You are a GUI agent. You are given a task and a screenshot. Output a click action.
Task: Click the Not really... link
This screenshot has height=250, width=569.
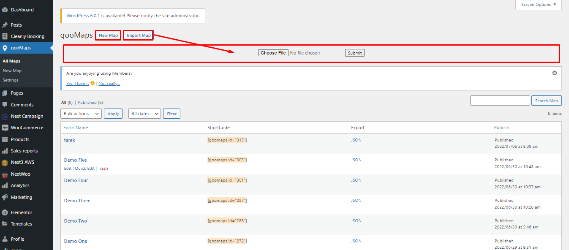[x=109, y=84]
